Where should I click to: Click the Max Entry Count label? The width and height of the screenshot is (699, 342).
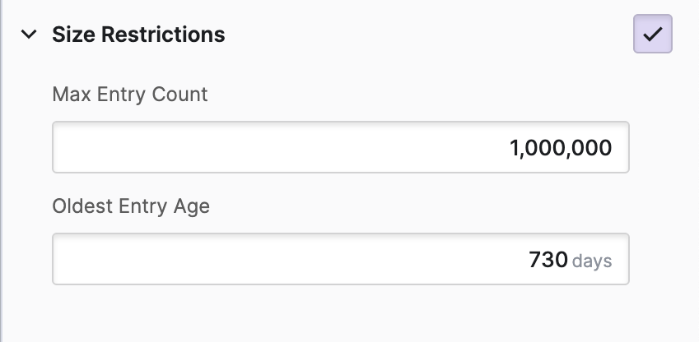coord(130,95)
